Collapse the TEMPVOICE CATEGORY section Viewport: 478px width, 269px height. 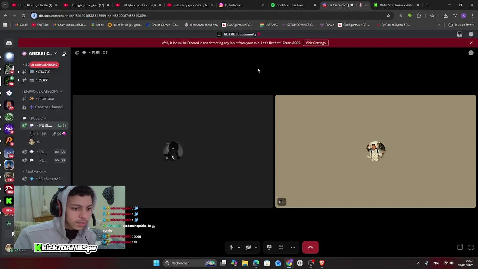pos(42,92)
